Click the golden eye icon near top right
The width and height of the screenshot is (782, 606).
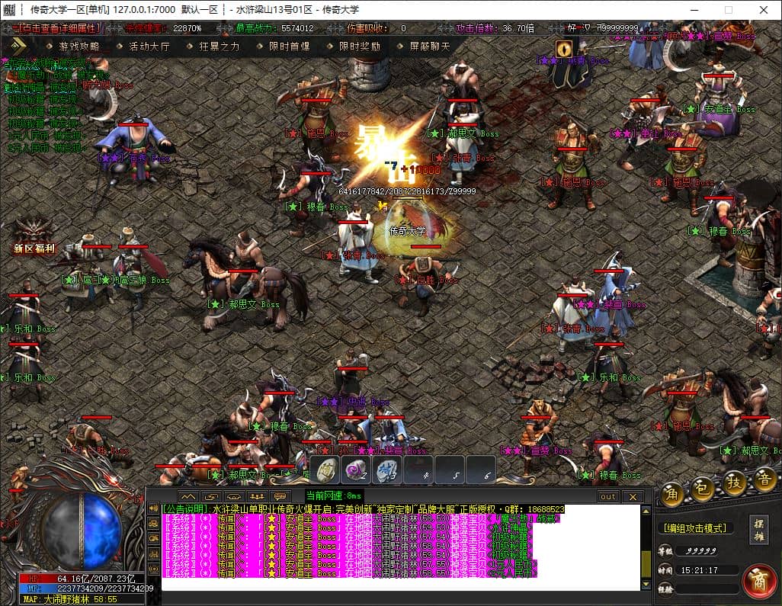click(563, 48)
